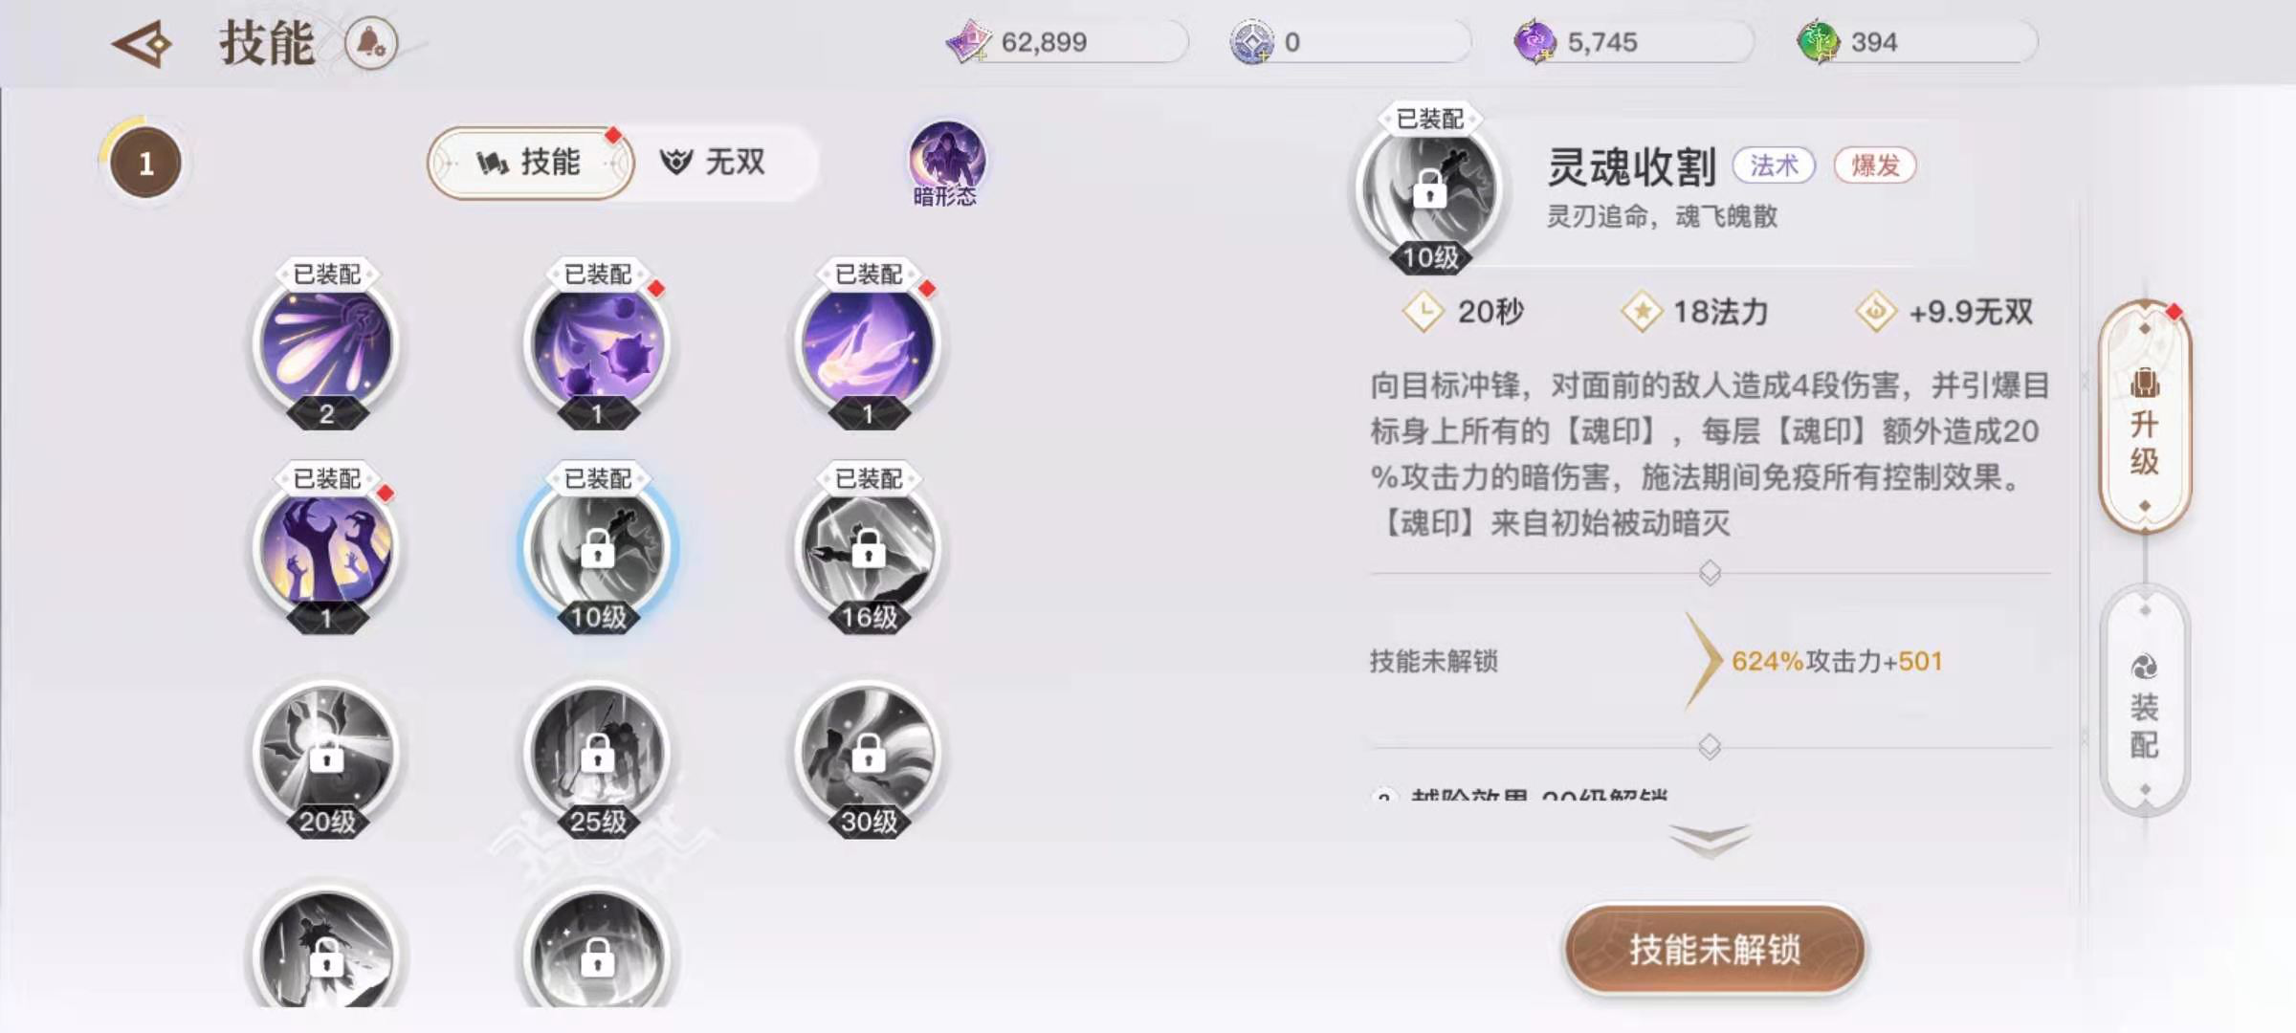Open the 装配 side panel button

click(x=2144, y=701)
